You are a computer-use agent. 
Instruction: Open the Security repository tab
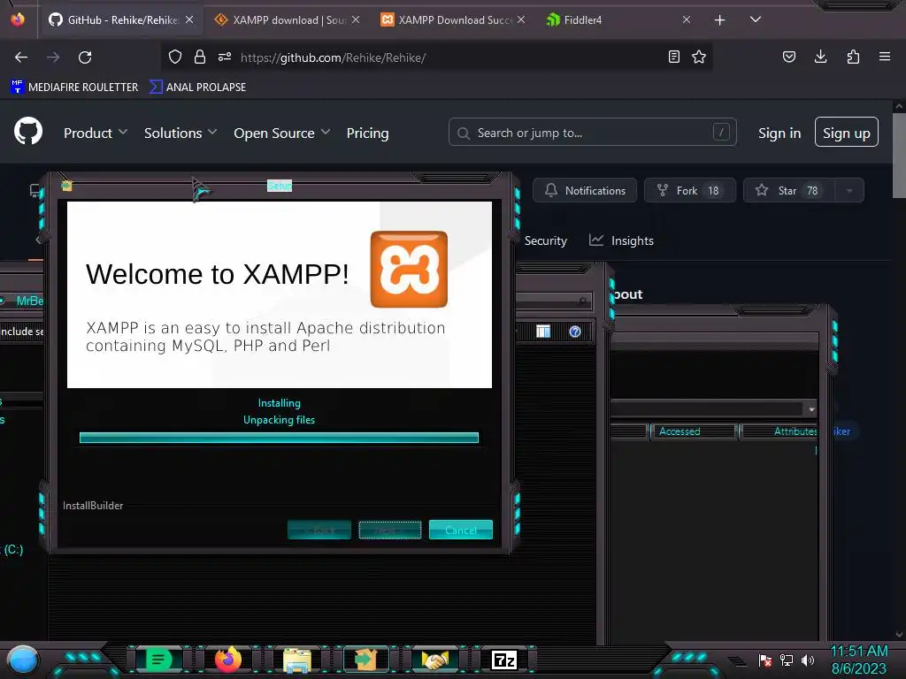click(545, 240)
